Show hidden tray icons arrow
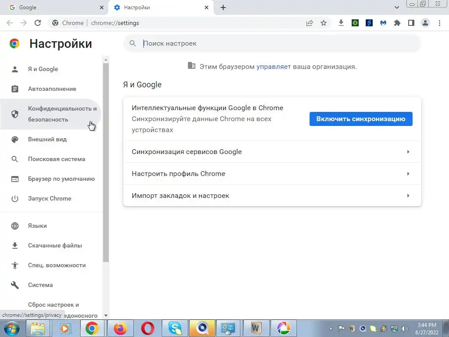The image size is (449, 337). (x=331, y=329)
